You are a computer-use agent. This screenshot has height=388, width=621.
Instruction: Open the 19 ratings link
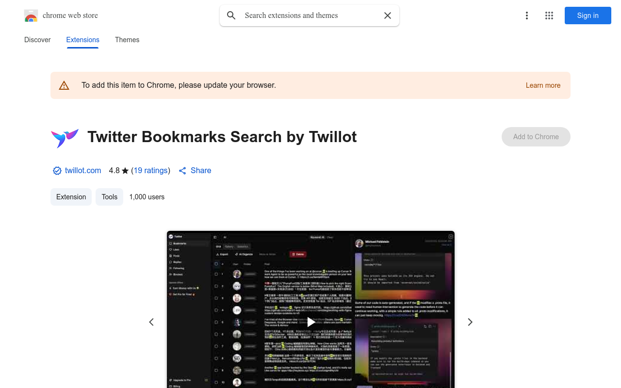click(150, 171)
